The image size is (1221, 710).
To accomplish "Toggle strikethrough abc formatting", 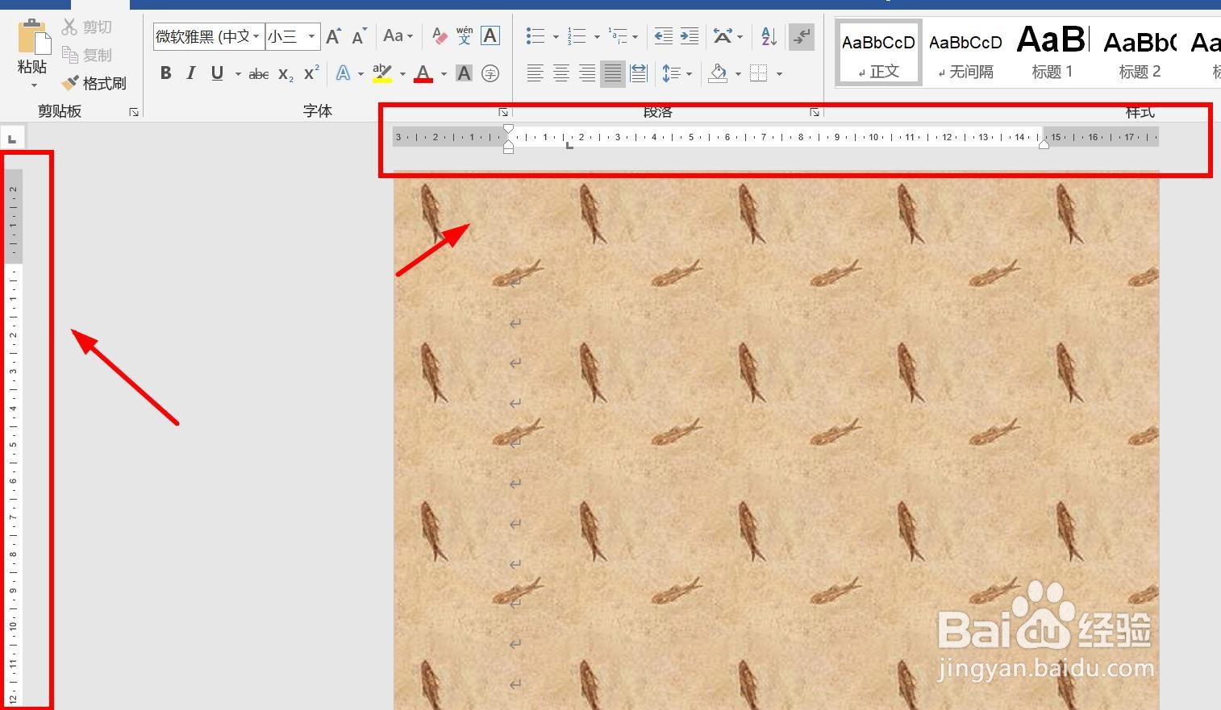I will pyautogui.click(x=259, y=74).
